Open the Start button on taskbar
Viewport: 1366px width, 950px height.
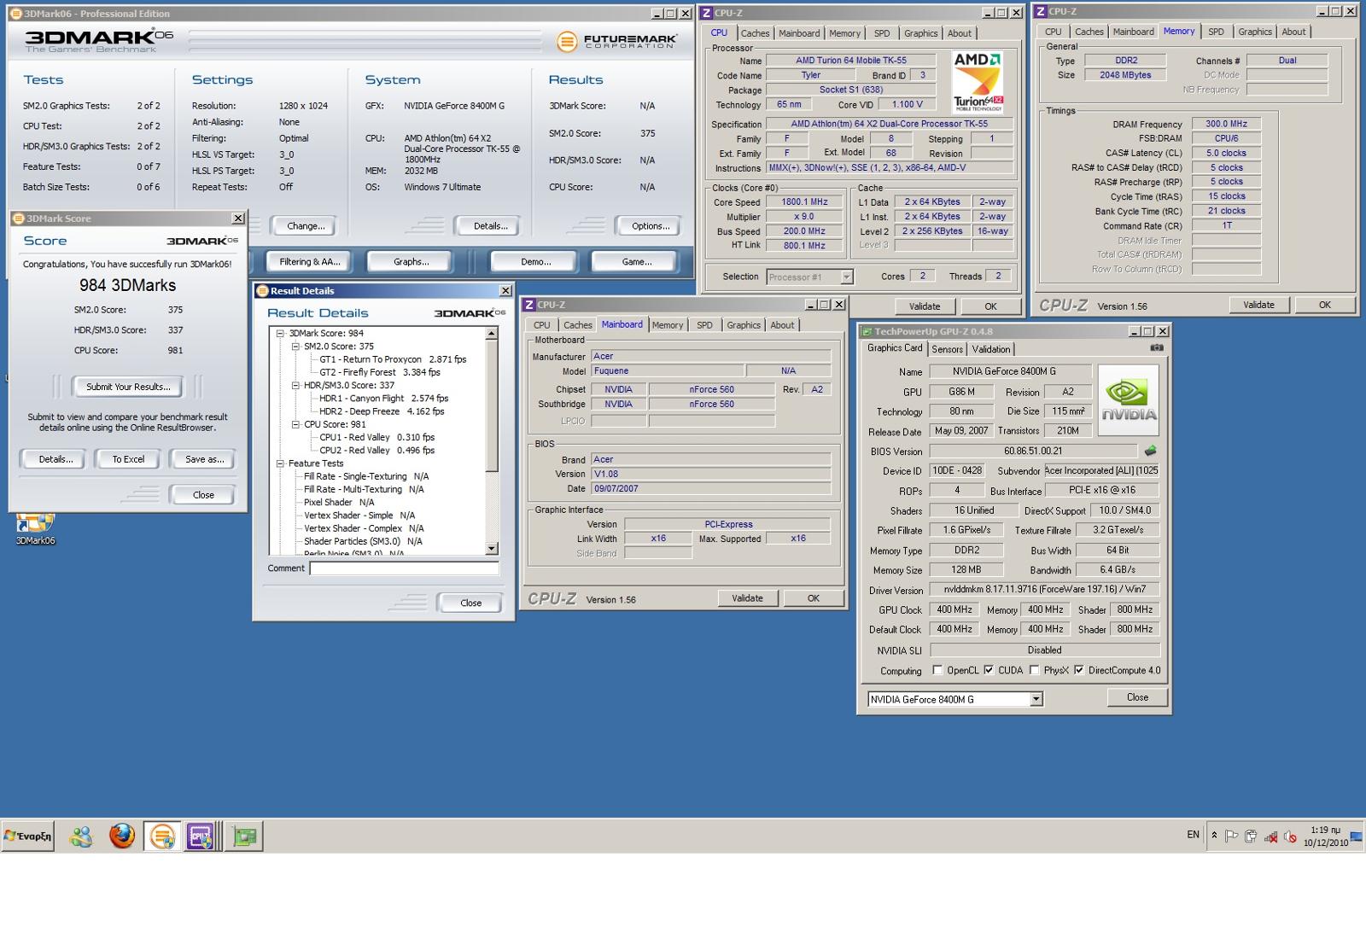(28, 836)
